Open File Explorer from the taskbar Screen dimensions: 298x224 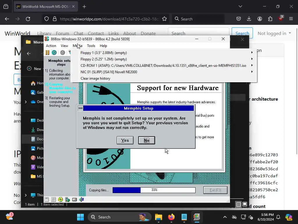159,217
